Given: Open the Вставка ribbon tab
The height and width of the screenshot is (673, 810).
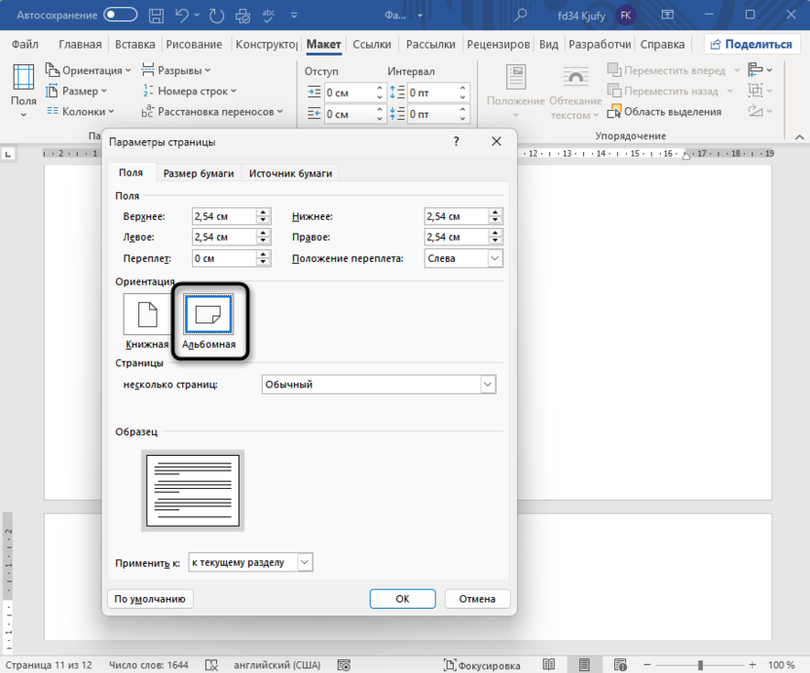Looking at the screenshot, I should click(x=134, y=45).
